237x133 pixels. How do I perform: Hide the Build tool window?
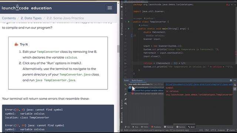[235, 81]
